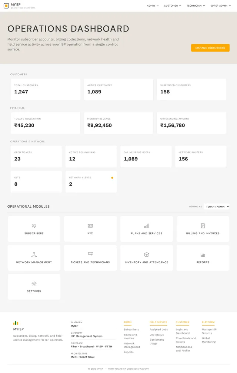Open the KYC card label

pyautogui.click(x=90, y=233)
